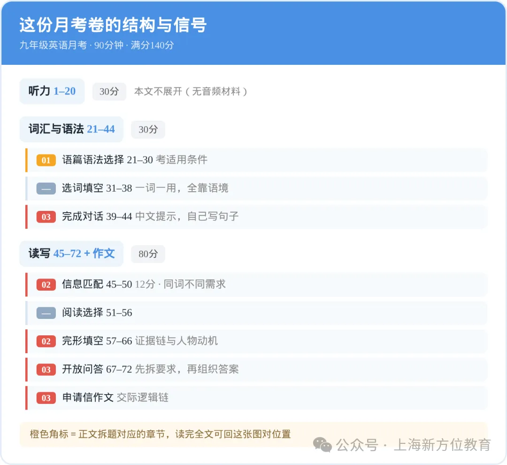Click red 02 badge on 信息匹配 row
Image resolution: width=507 pixels, height=465 pixels.
tap(46, 285)
